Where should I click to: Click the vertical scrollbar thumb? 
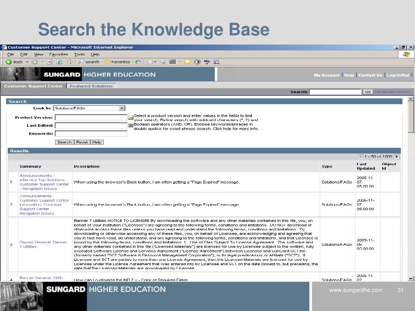click(x=411, y=117)
